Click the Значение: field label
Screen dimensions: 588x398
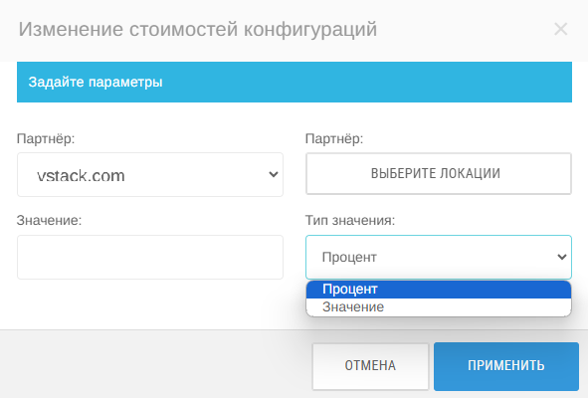click(x=49, y=220)
